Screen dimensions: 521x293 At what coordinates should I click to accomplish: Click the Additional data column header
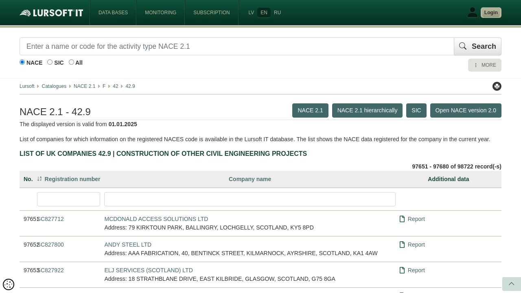(x=448, y=179)
